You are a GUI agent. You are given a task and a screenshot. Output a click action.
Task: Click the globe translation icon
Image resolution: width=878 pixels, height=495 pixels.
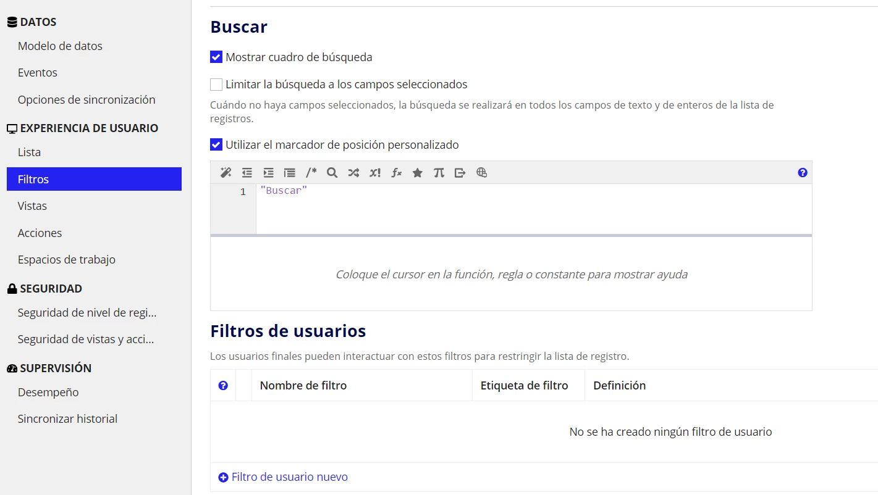[482, 173]
